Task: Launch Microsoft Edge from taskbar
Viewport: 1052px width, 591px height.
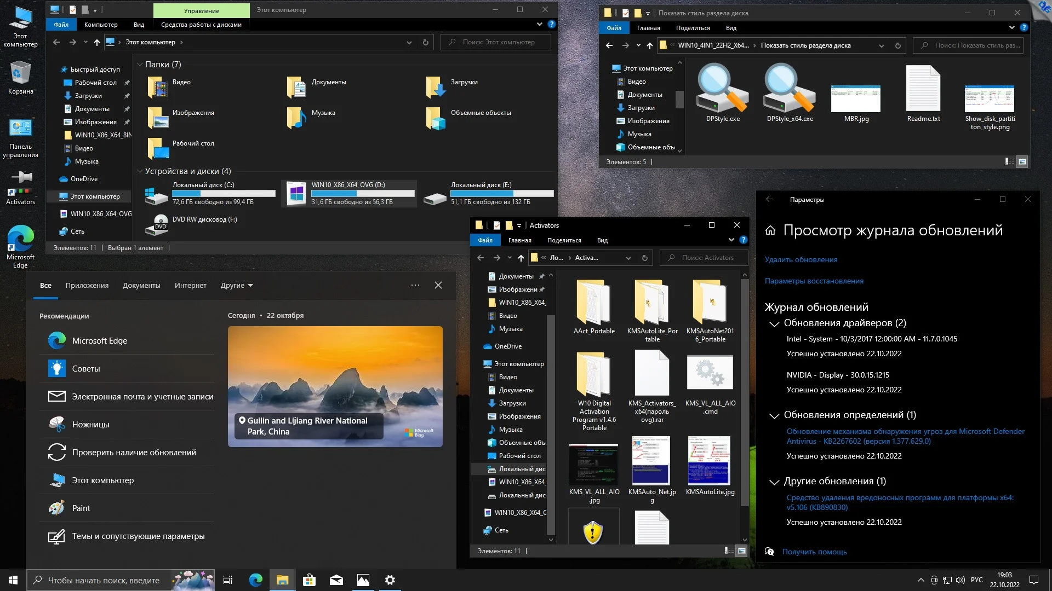Action: click(255, 580)
